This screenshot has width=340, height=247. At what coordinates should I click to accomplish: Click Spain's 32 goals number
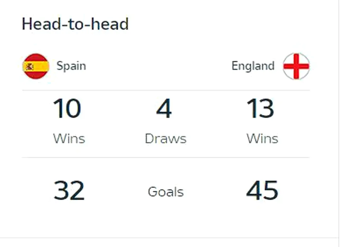(69, 191)
